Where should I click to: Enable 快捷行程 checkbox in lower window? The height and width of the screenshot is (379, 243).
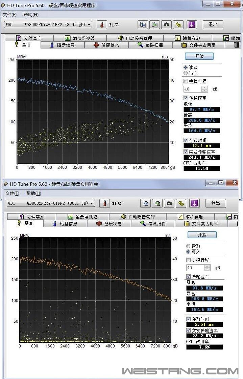click(x=189, y=260)
